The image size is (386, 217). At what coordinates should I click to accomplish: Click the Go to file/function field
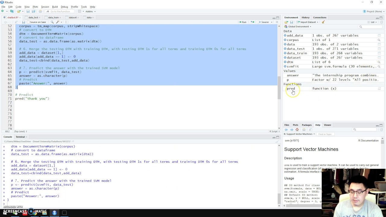(x=60, y=11)
